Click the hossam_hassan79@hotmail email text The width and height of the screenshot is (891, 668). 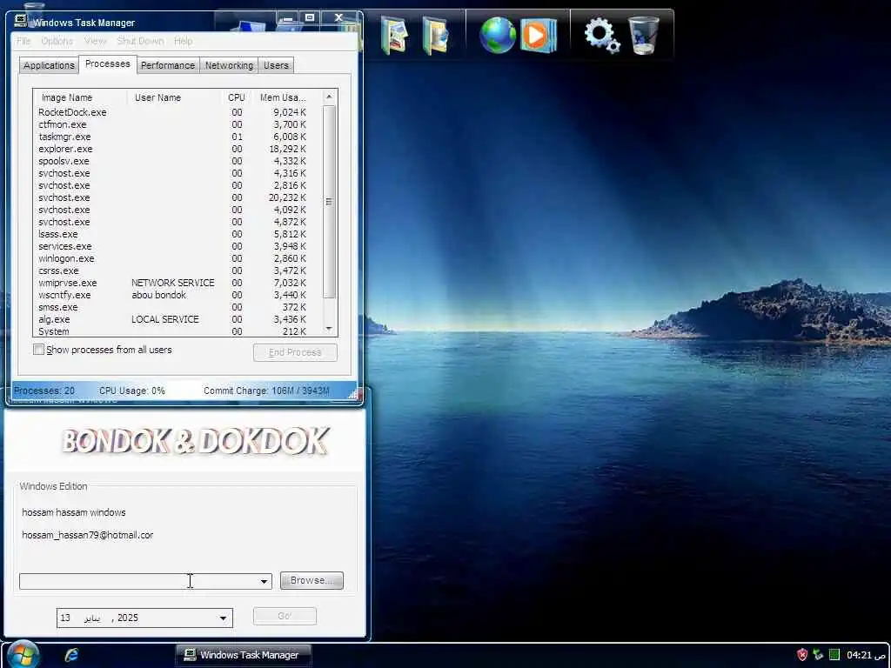(88, 535)
